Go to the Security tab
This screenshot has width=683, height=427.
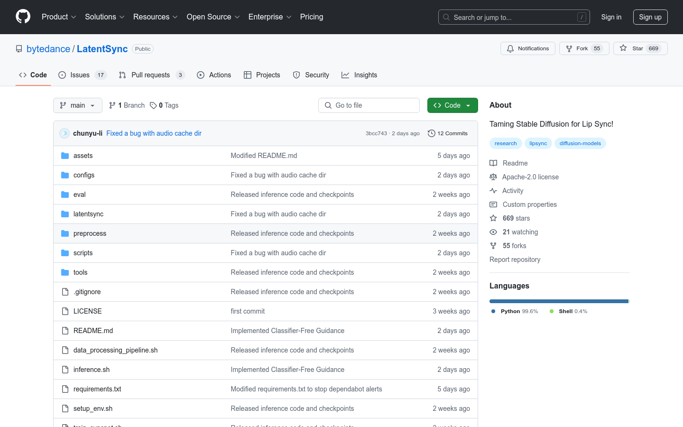311,75
